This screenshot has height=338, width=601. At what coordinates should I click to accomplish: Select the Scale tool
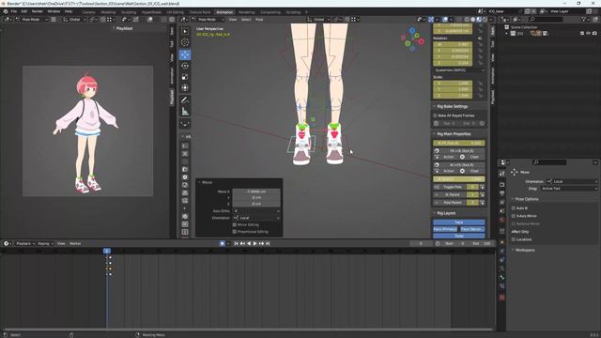[x=185, y=77]
